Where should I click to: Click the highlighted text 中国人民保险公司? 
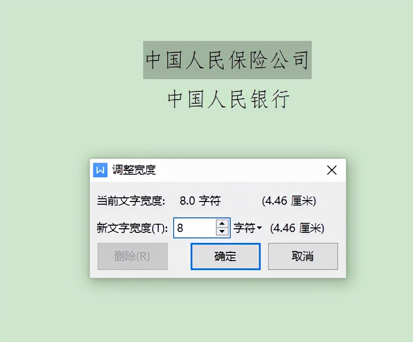(x=227, y=60)
